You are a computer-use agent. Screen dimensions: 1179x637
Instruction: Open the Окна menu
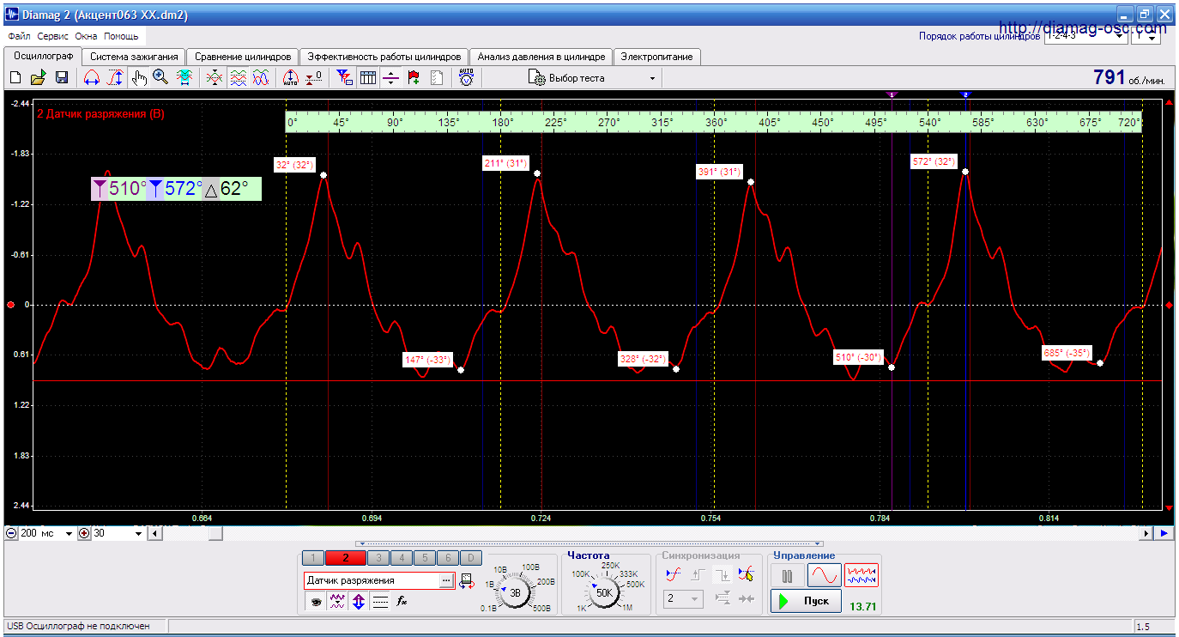(x=86, y=37)
